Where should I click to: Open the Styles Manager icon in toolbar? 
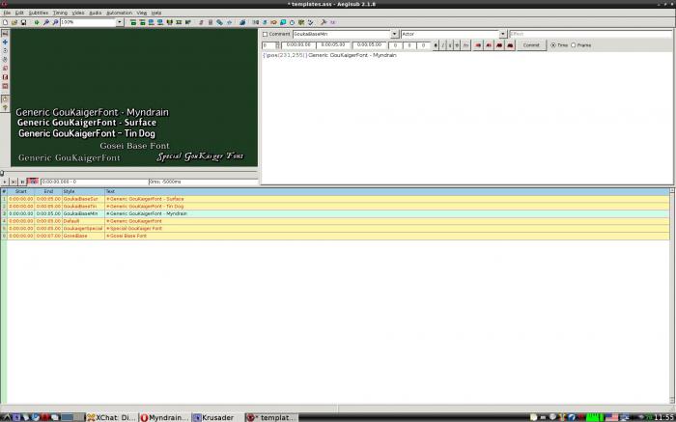201,22
